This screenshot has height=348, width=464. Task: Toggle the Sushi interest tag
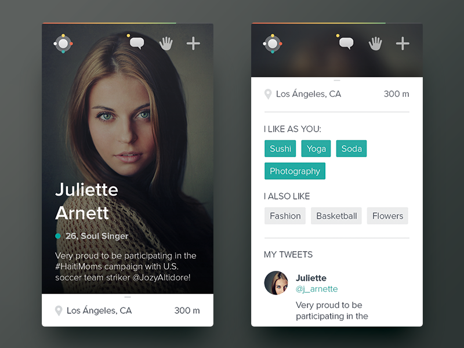[280, 148]
